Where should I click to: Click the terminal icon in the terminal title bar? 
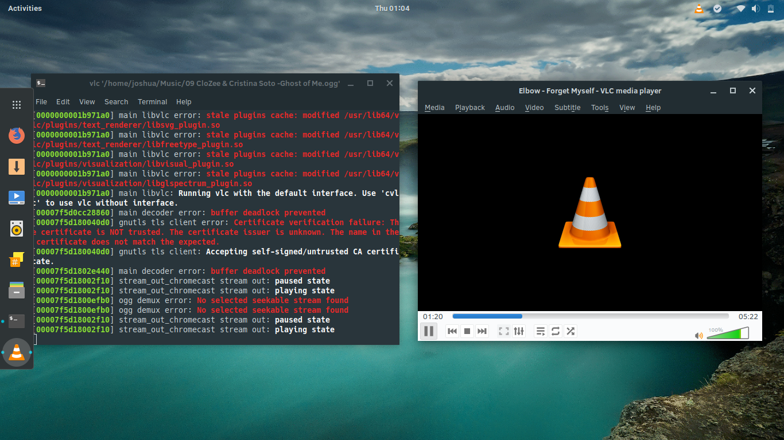(41, 83)
